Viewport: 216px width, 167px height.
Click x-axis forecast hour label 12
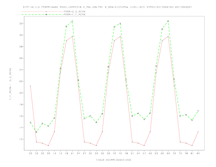point(55,153)
